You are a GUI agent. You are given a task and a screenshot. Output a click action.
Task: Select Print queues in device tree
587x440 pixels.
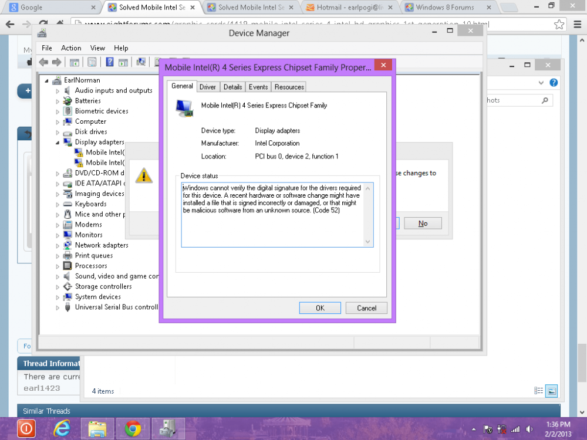93,256
